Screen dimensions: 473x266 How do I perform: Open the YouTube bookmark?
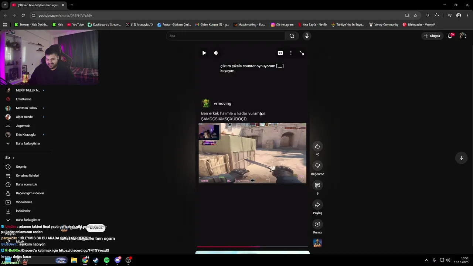[x=75, y=25]
